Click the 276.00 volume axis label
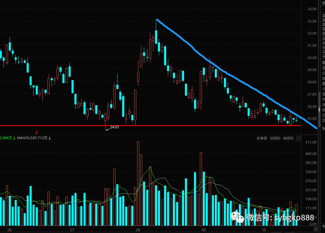Image resolution: width=325 pixels, height=233 pixels. 311,181
